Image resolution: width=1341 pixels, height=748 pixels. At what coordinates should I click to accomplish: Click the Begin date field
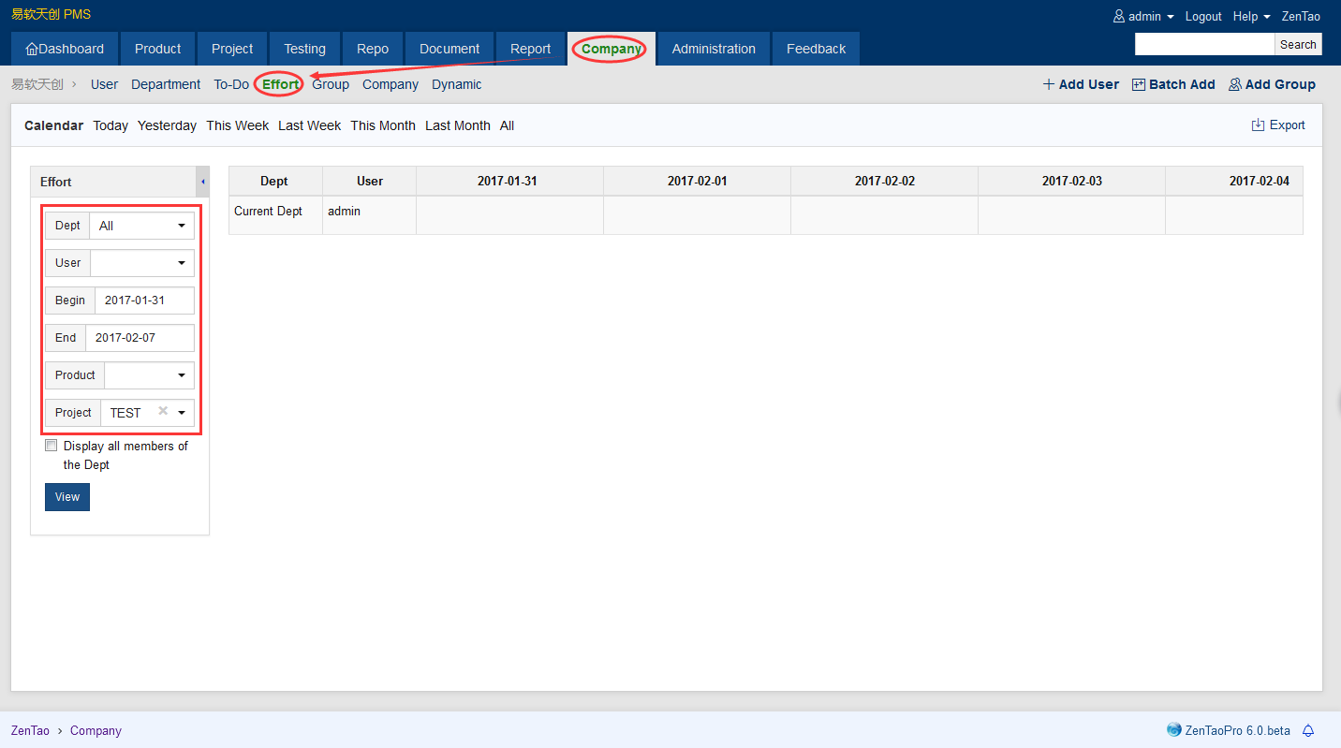pos(144,301)
